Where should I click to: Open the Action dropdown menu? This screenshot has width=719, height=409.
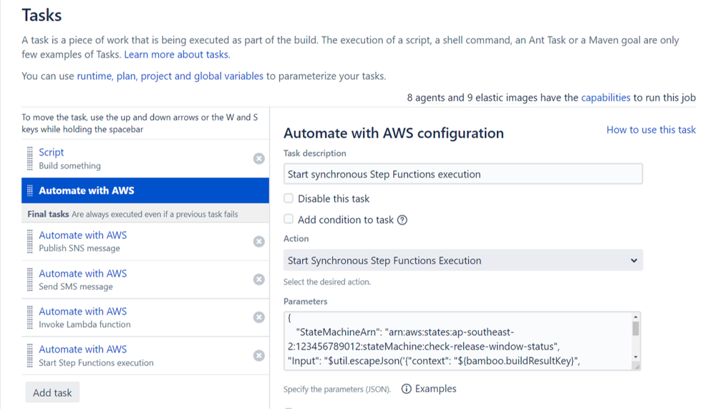(x=463, y=260)
